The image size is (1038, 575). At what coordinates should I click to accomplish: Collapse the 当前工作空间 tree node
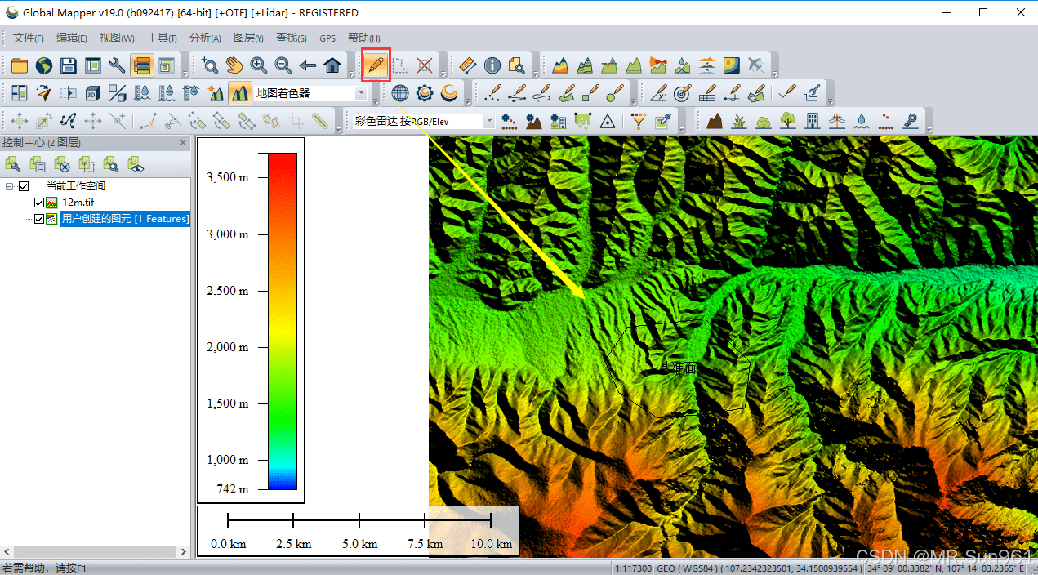pyautogui.click(x=9, y=186)
